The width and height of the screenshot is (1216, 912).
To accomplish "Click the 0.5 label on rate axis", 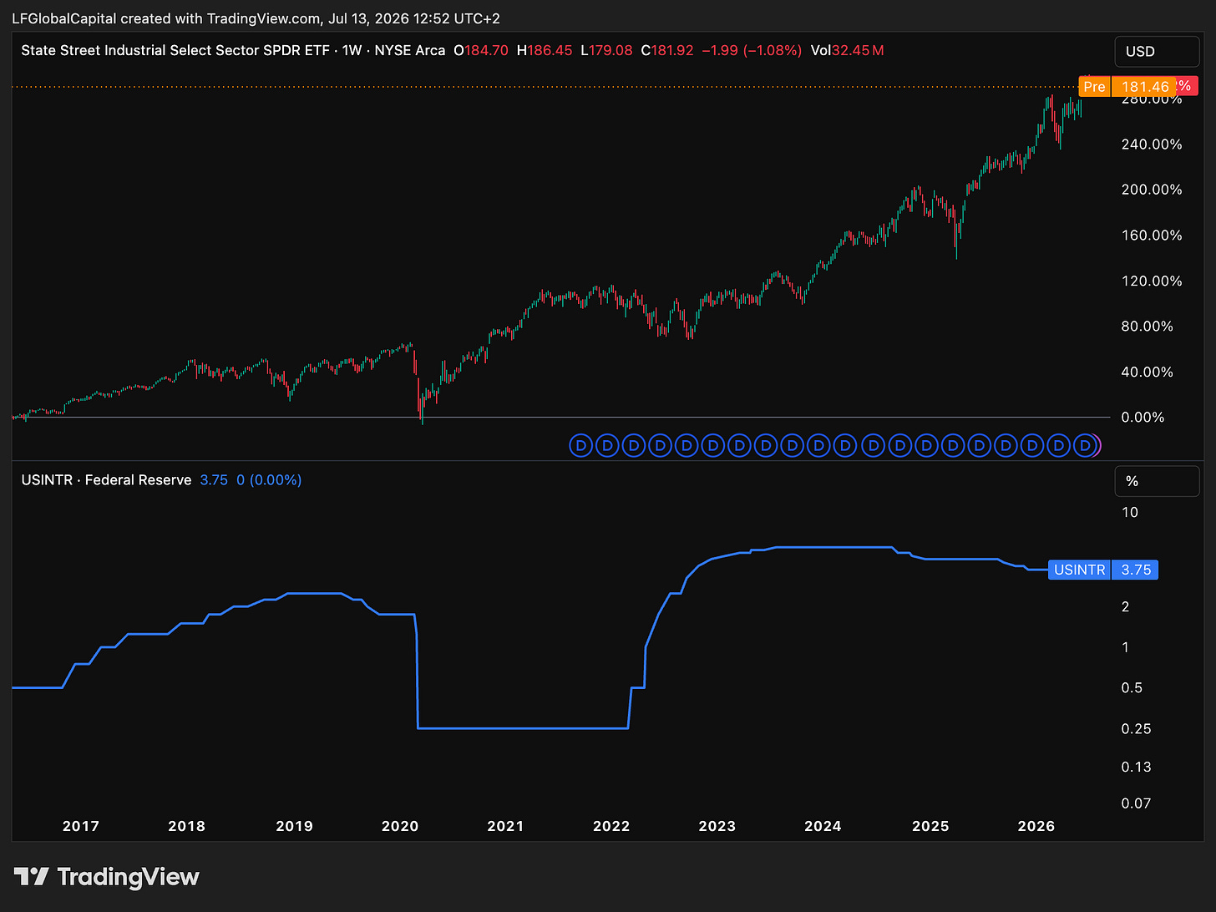I will point(1132,687).
